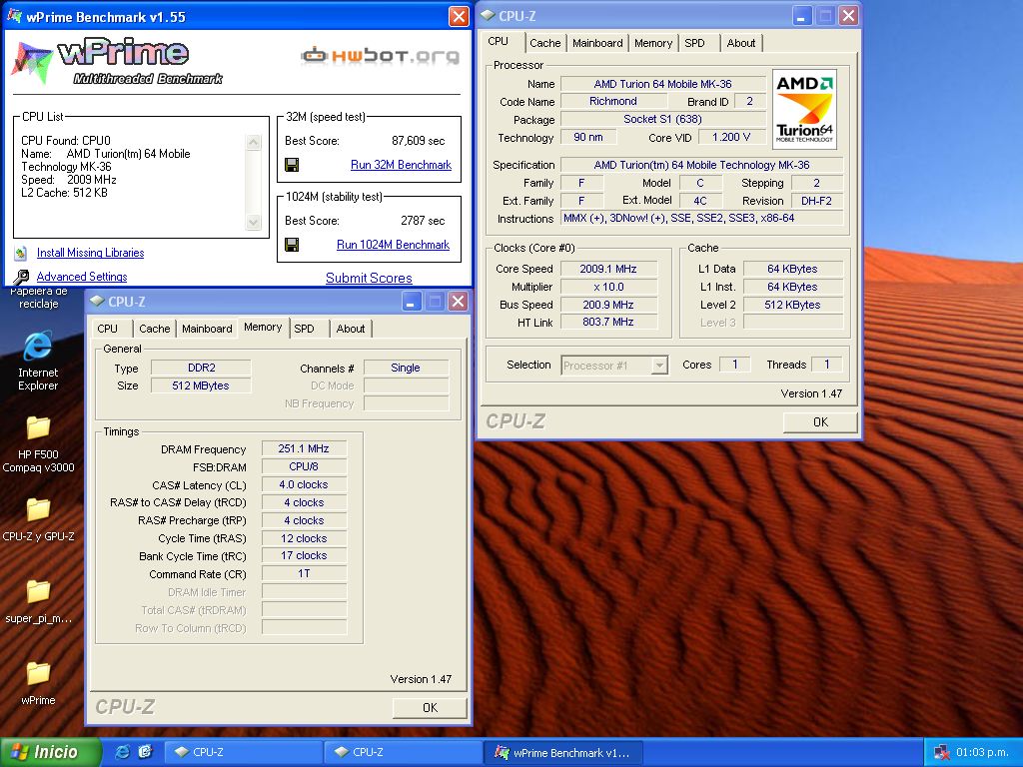Screen dimensions: 1023x767
Task: Select About tab in memory CPU-Z window
Action: [351, 329]
